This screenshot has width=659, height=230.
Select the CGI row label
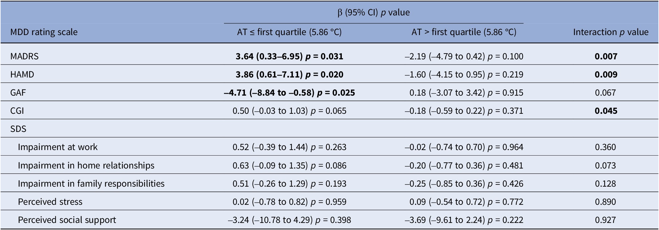(17, 111)
